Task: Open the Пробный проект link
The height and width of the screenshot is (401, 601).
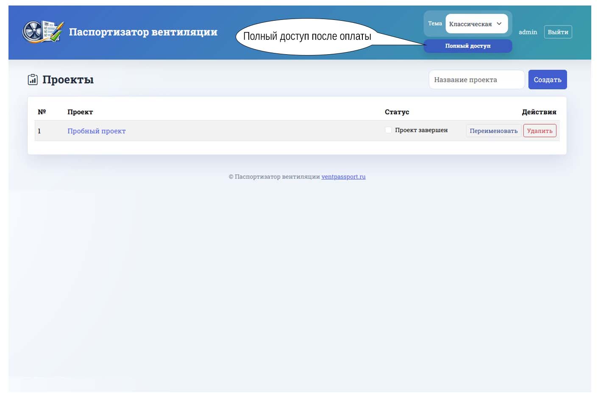Action: click(97, 131)
